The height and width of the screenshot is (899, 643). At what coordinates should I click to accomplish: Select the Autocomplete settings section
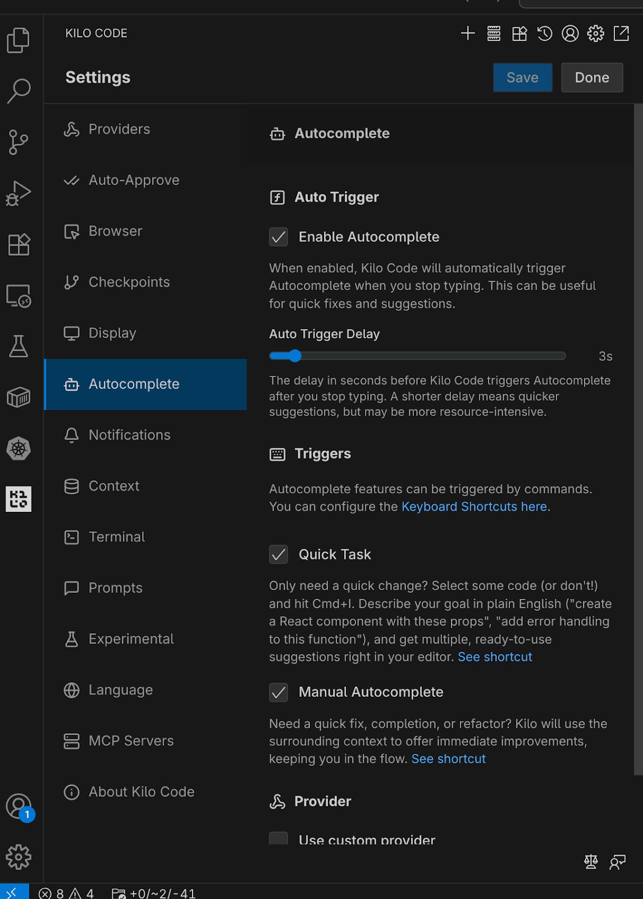click(x=145, y=384)
